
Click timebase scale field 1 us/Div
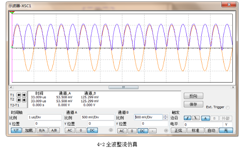click(44, 117)
